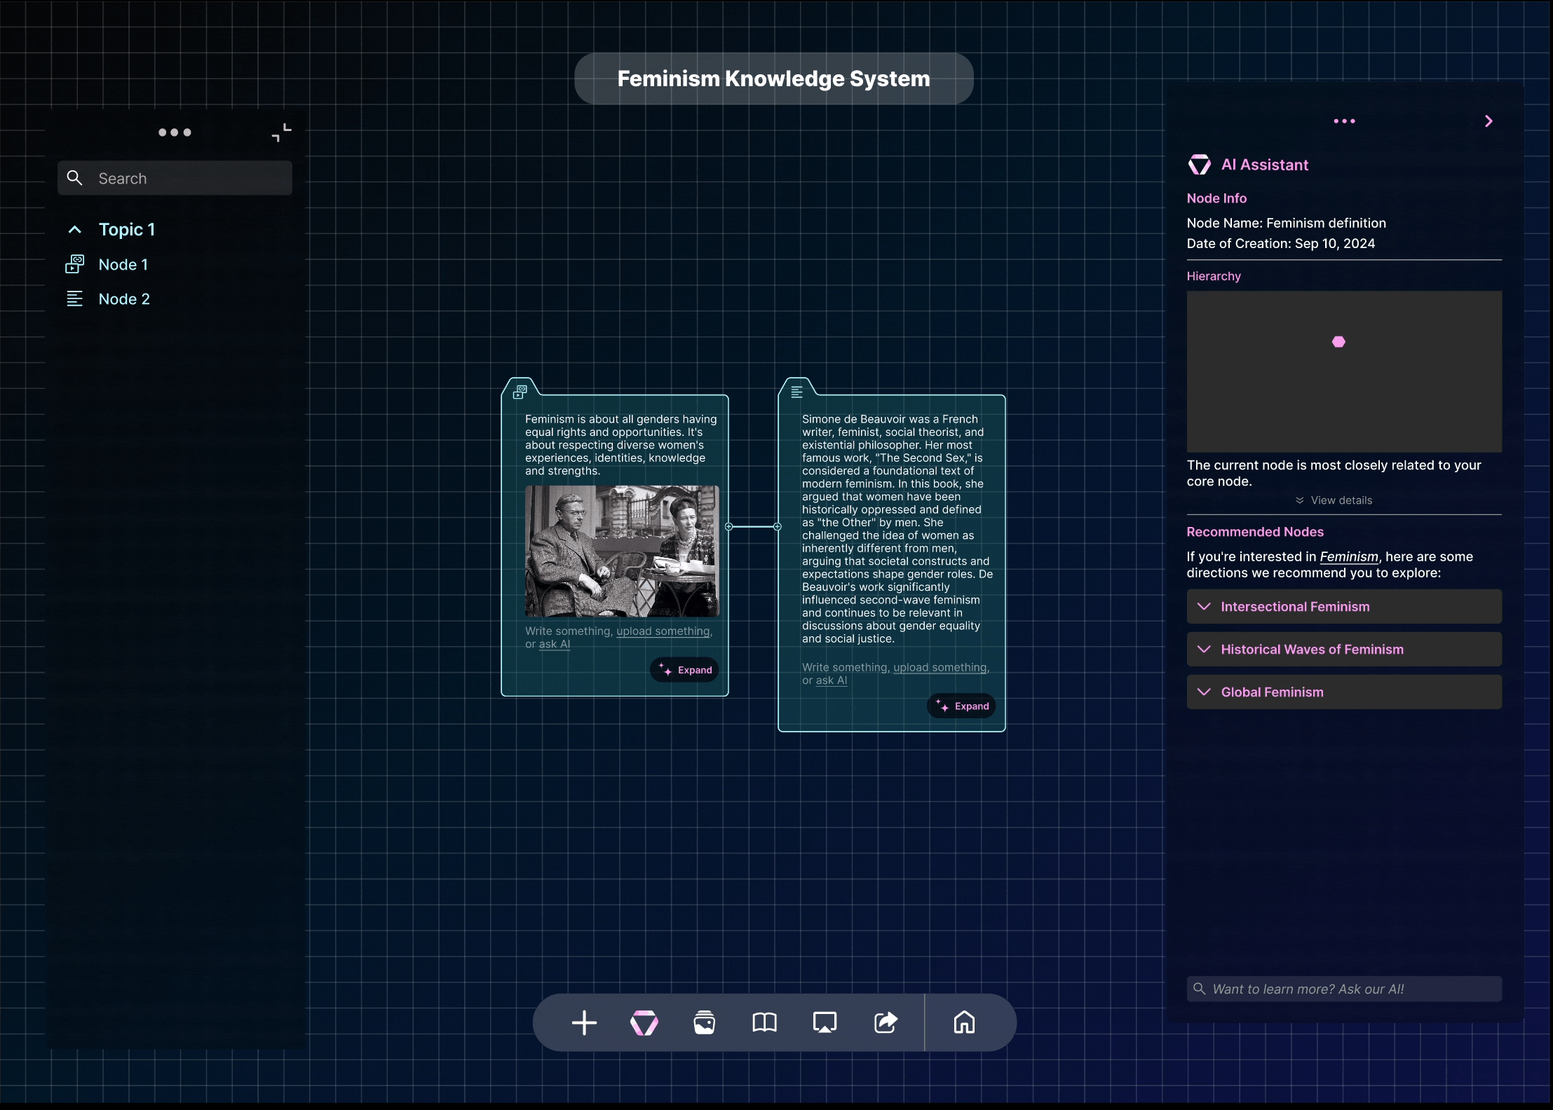
Task: Open the book/library icon in toolbar
Action: tap(764, 1022)
